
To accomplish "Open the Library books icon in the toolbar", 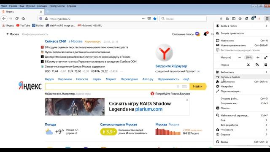I will pos(227,19).
